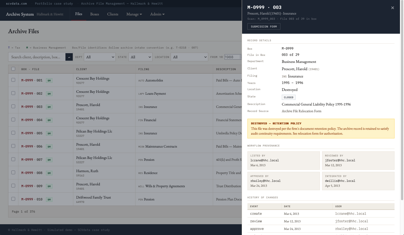Image resolution: width=404 pixels, height=235 pixels.
Task: Click BM badge on row M-0999 · 003
Action: (49, 107)
